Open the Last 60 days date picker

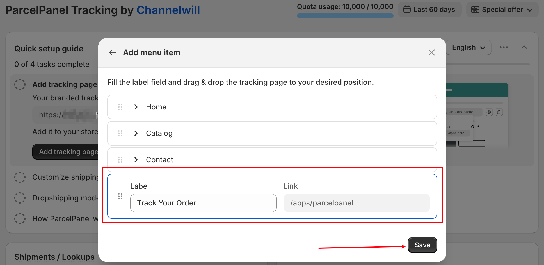429,10
